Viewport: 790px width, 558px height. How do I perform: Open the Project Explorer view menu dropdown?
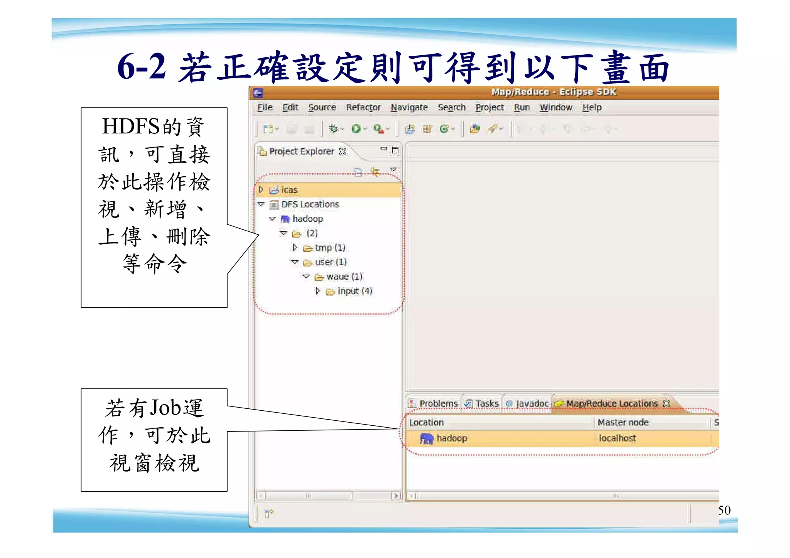393,169
